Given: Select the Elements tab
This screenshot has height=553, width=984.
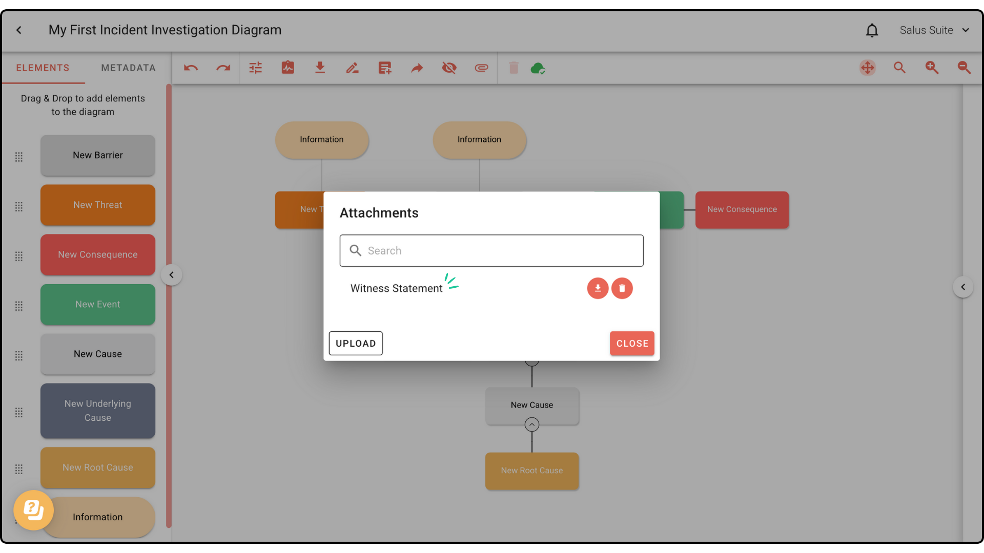Looking at the screenshot, I should (x=43, y=68).
